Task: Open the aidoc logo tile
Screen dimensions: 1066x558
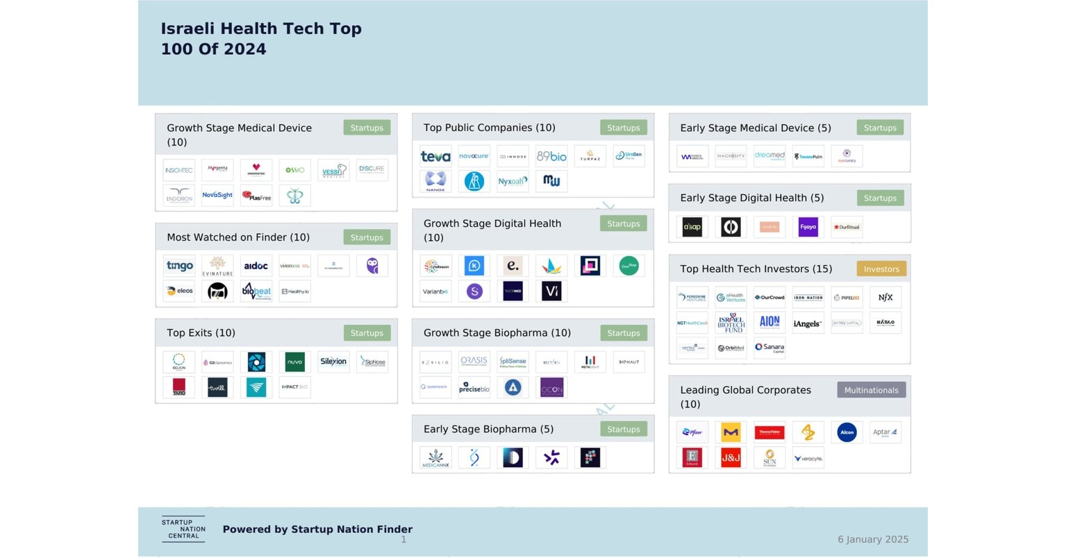Action: click(256, 266)
